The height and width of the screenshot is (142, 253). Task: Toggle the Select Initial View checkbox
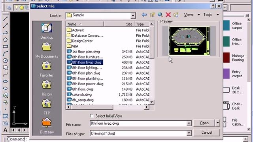click(x=92, y=116)
